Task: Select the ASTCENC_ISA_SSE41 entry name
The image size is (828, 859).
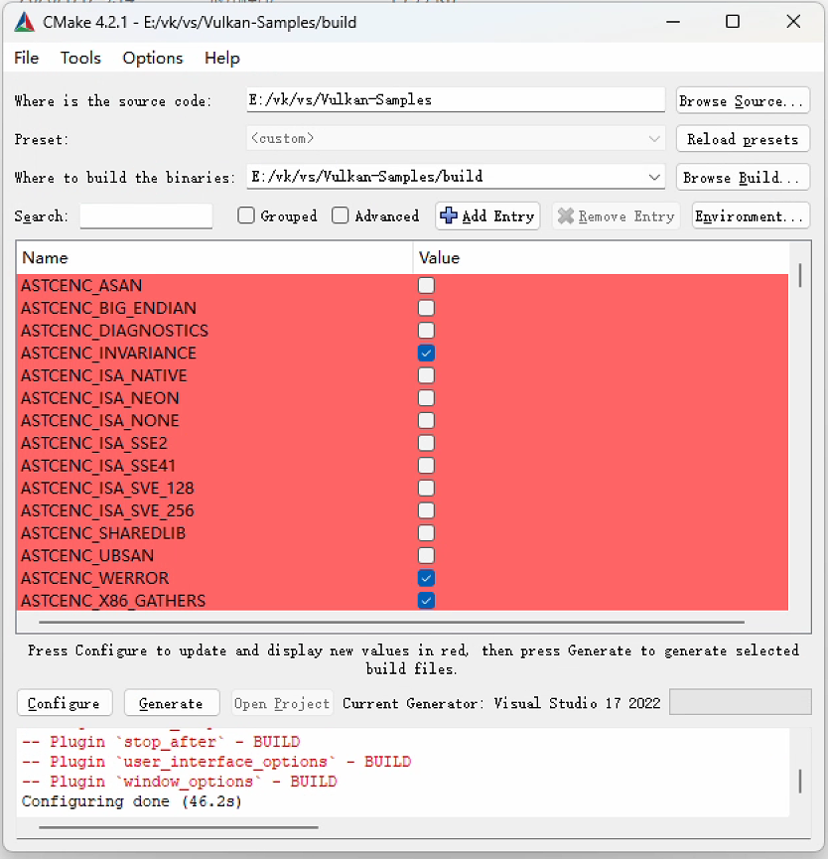Action: click(98, 465)
